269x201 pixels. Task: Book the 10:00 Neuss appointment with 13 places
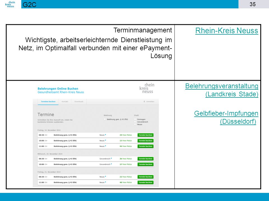click(x=145, y=141)
